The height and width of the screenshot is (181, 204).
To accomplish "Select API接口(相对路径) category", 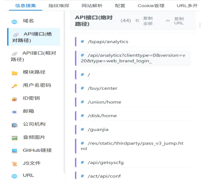I will (33, 56).
